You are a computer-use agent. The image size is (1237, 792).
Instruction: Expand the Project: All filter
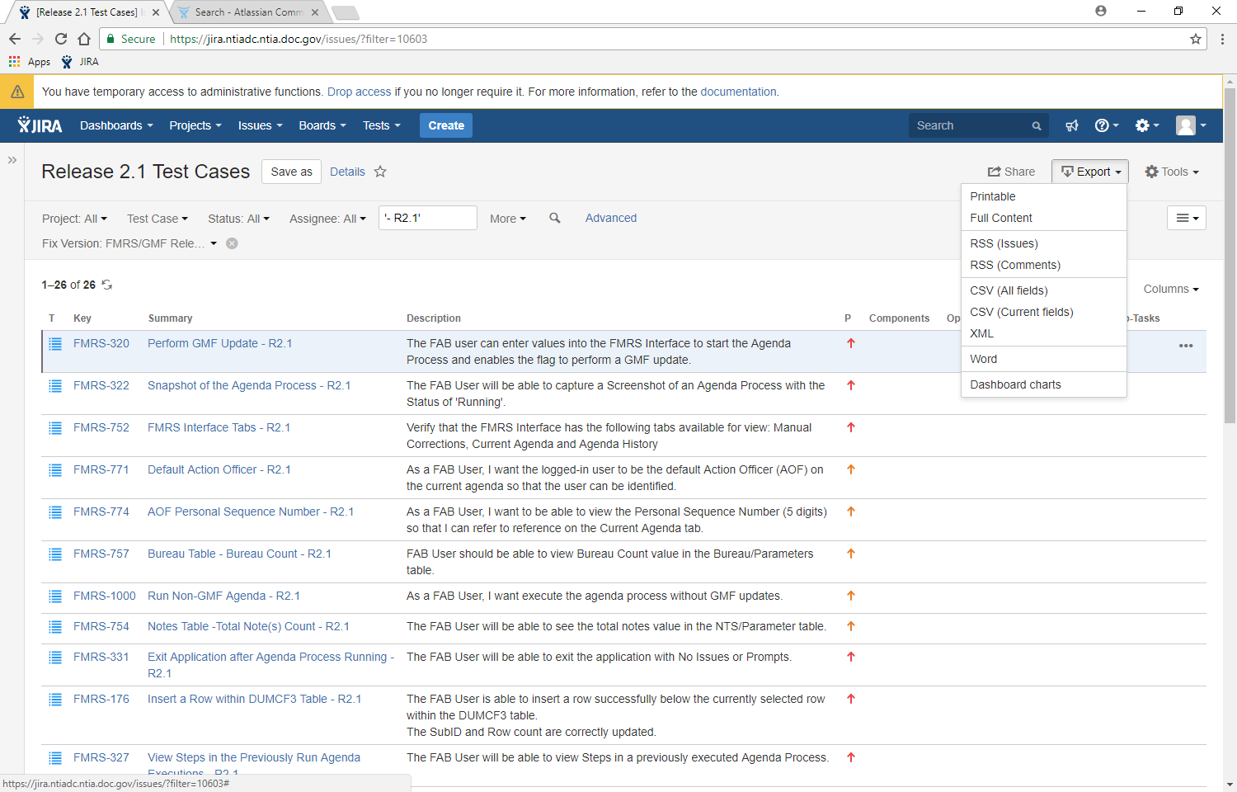pos(74,219)
